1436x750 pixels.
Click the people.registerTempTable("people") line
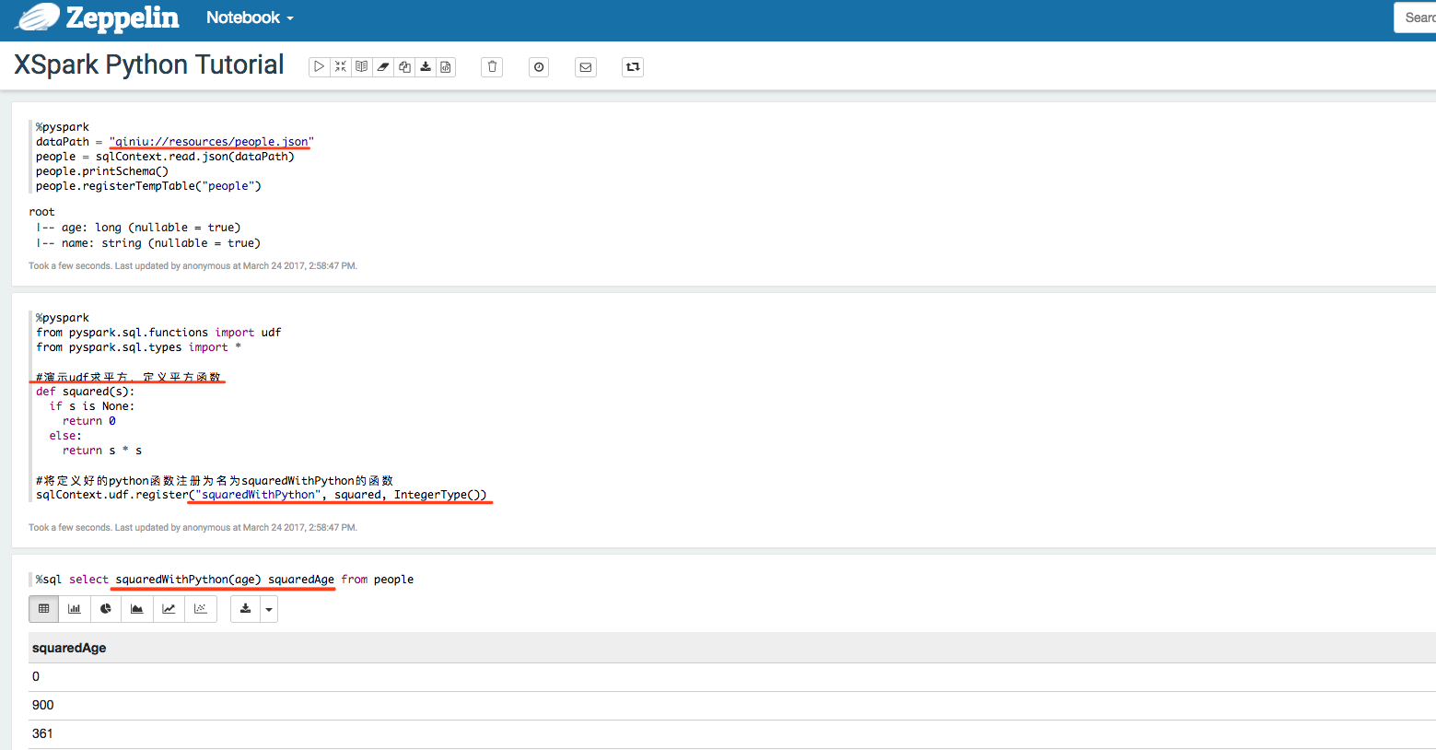tap(149, 186)
